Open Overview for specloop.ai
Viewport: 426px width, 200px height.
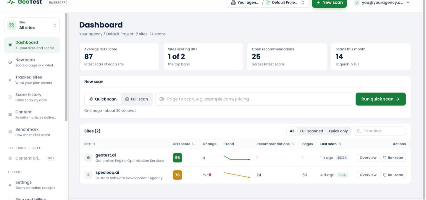click(368, 175)
